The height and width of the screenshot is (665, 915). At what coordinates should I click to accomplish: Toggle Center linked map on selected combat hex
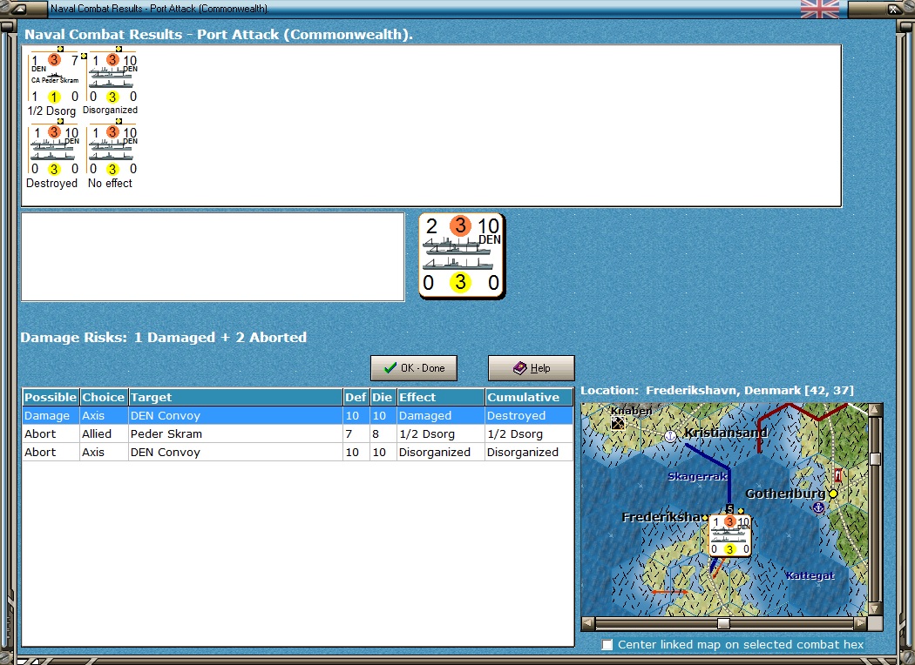pyautogui.click(x=607, y=645)
